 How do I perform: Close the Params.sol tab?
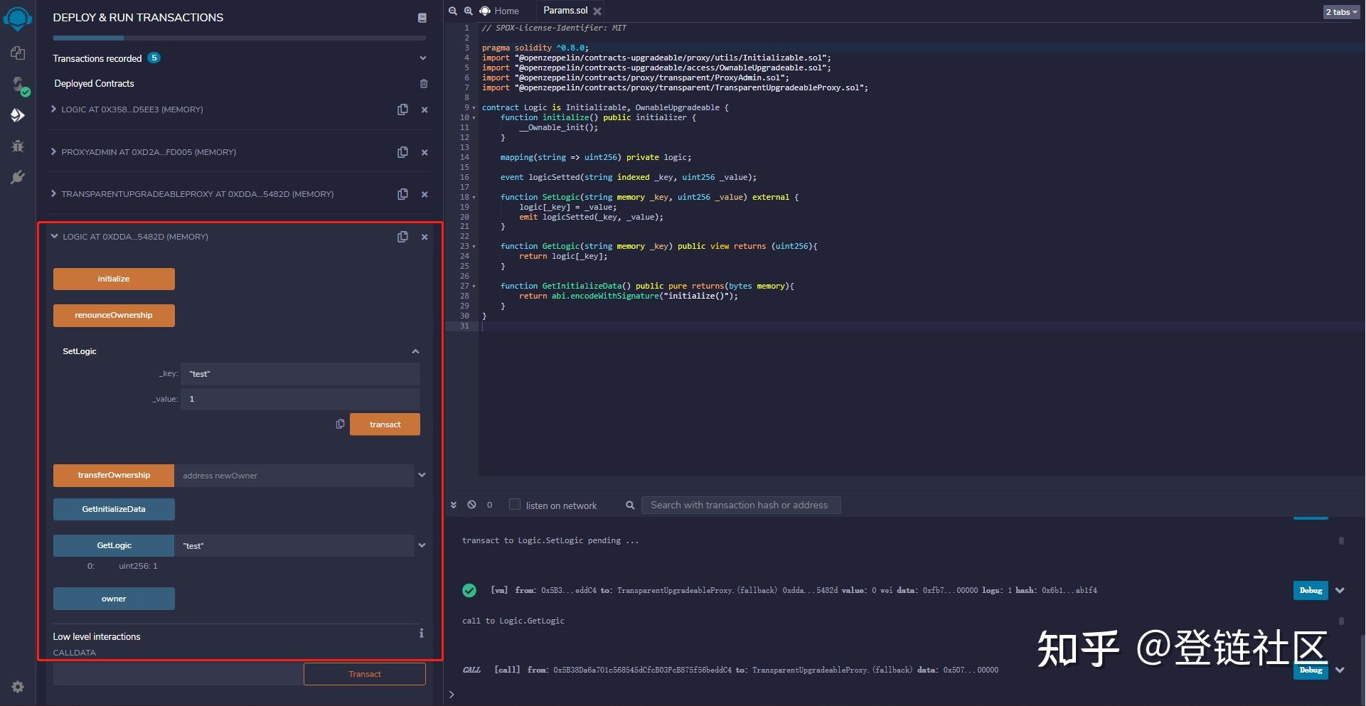(x=597, y=11)
